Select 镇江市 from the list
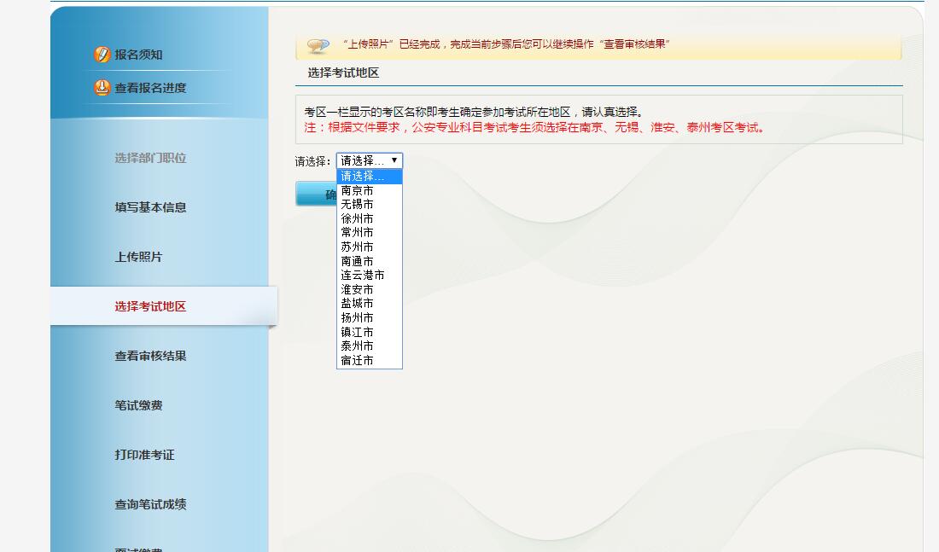This screenshot has width=939, height=552. (x=370, y=332)
